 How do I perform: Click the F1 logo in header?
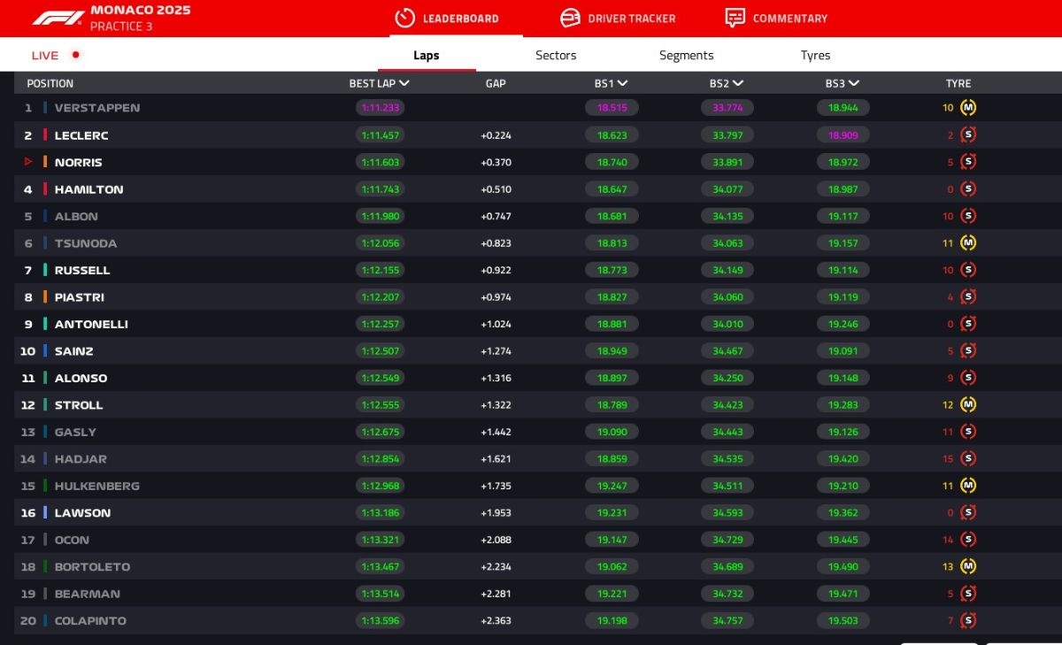coord(58,19)
